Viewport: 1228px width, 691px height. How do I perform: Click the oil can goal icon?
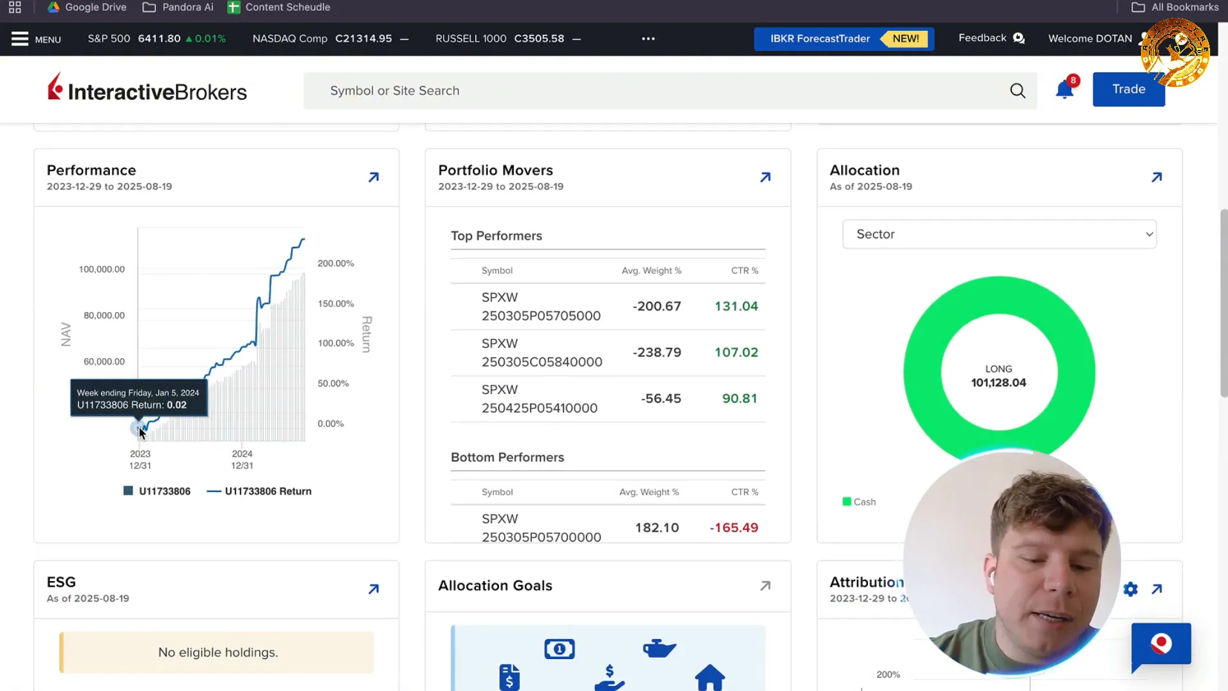[659, 648]
